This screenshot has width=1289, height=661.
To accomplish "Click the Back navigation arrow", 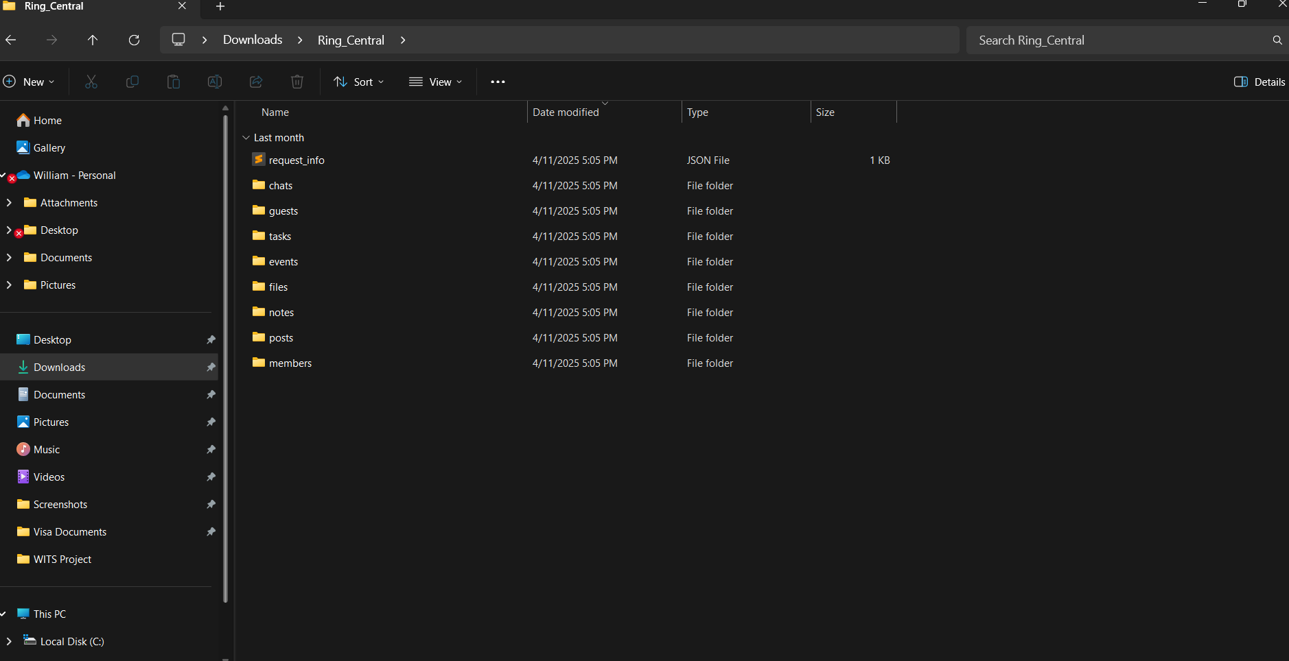I will click(11, 40).
